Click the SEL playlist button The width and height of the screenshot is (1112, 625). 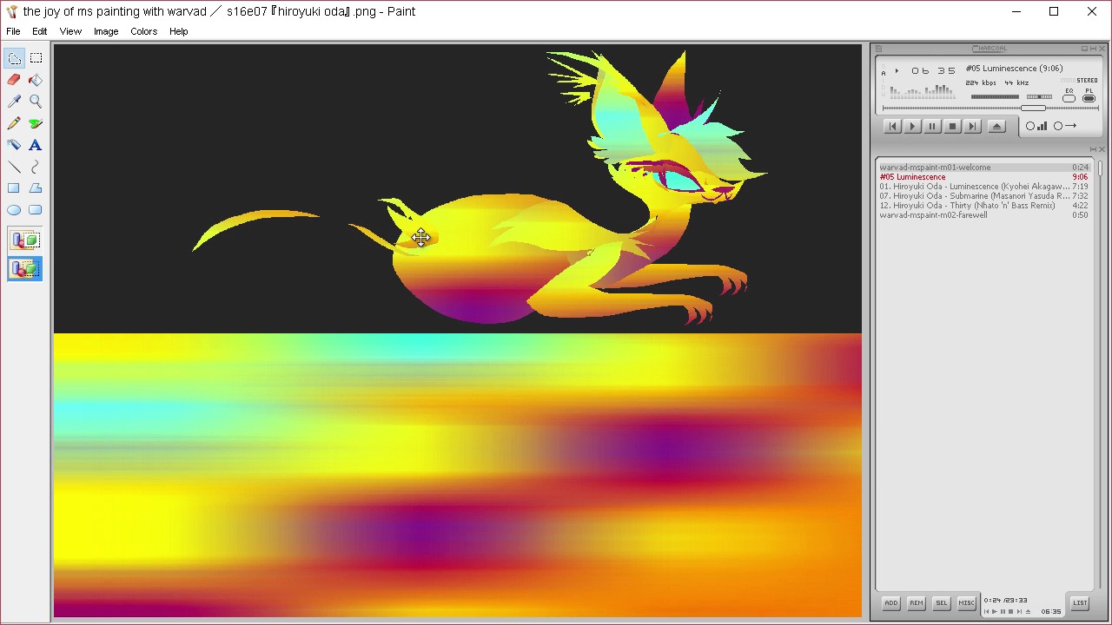942,603
